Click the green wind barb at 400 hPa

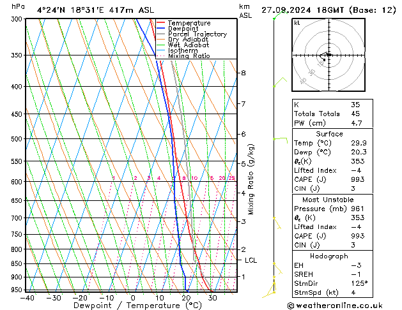click(280, 82)
